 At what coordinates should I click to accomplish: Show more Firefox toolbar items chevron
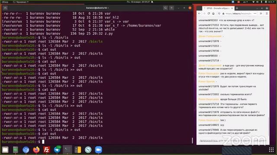pyautogui.click(x=261, y=13)
